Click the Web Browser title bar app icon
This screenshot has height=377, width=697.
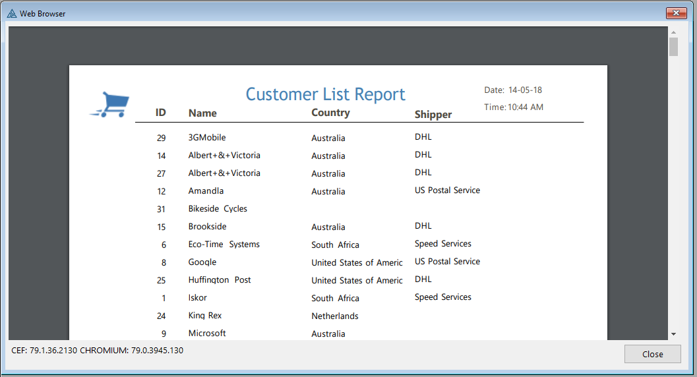pos(11,13)
